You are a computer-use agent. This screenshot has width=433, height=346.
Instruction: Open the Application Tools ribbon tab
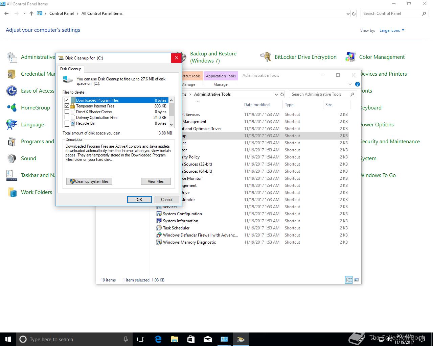pos(221,76)
